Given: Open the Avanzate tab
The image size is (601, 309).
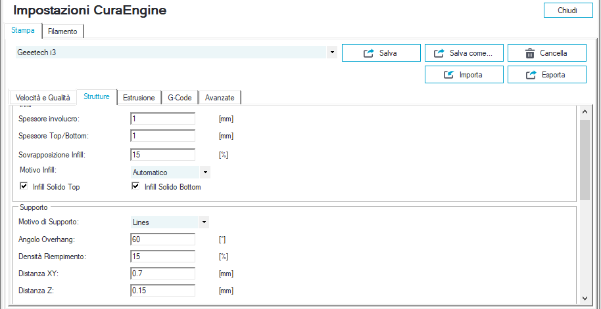Looking at the screenshot, I should (220, 98).
